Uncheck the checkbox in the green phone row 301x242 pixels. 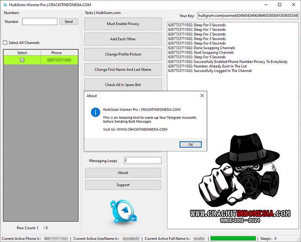tap(22, 60)
